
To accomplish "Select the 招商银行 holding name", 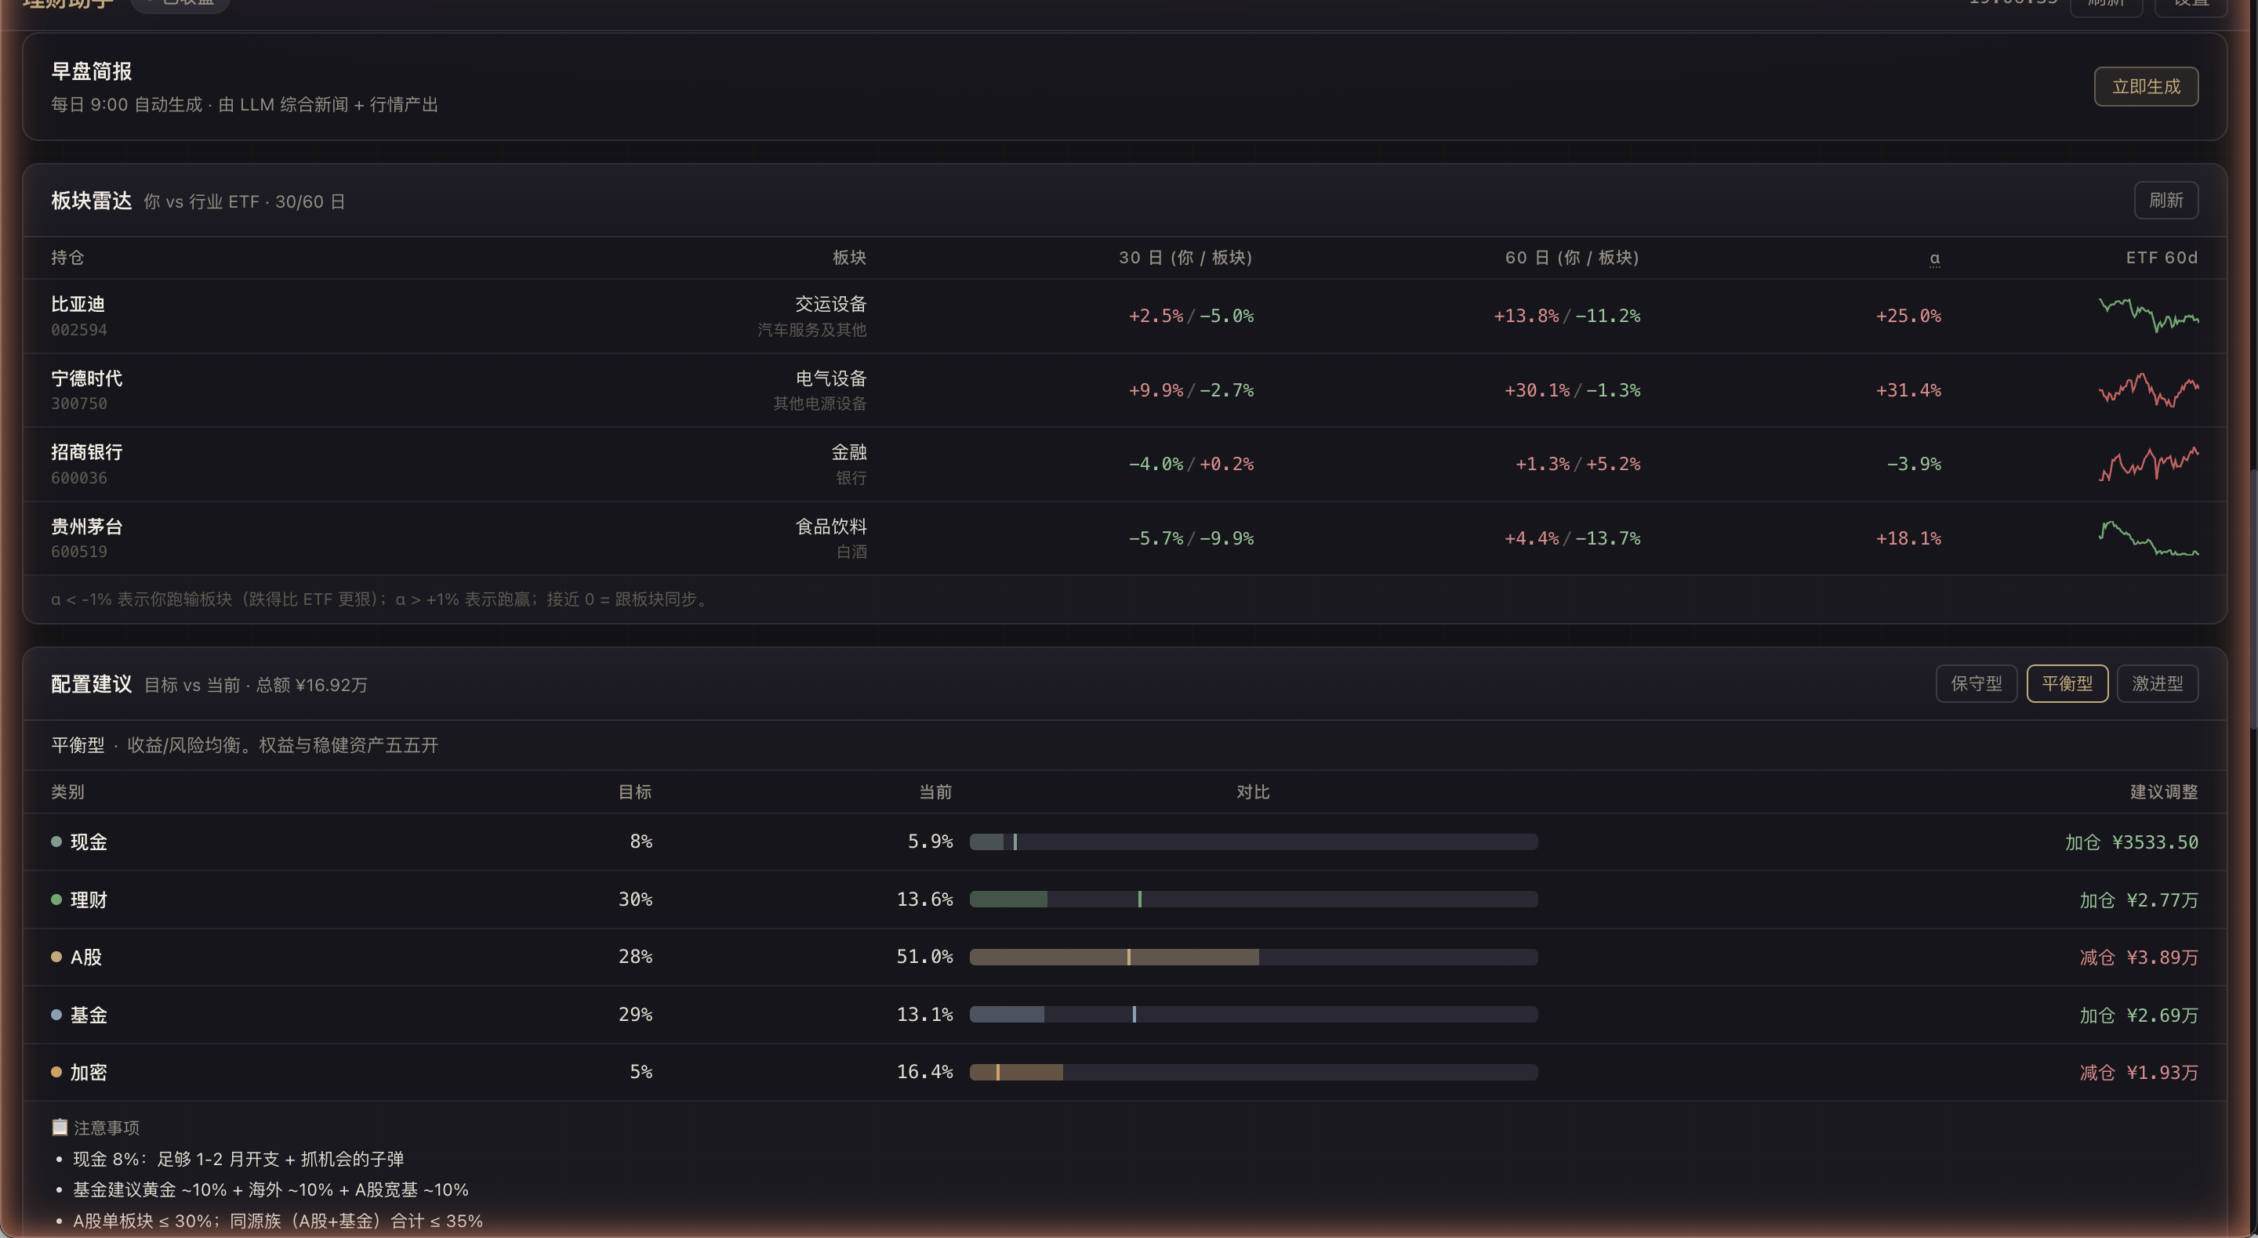I will 87,452.
